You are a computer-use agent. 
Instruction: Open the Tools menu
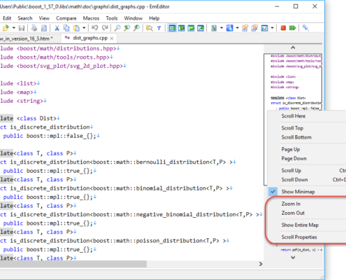(x=112, y=18)
